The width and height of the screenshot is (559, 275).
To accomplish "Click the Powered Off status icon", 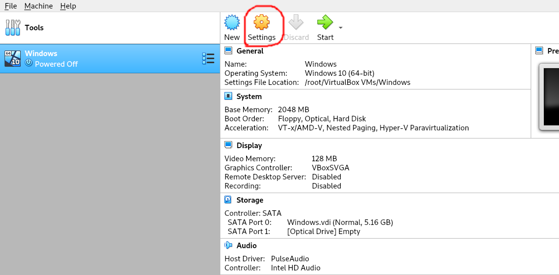I will click(x=29, y=63).
